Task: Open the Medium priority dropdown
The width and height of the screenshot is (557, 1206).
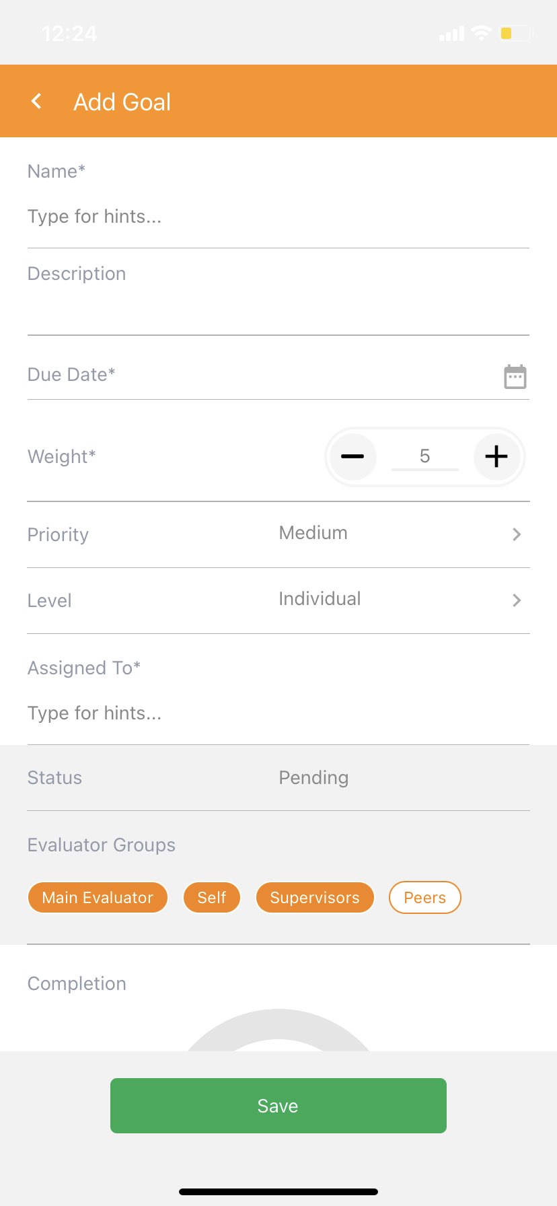Action: [x=313, y=533]
